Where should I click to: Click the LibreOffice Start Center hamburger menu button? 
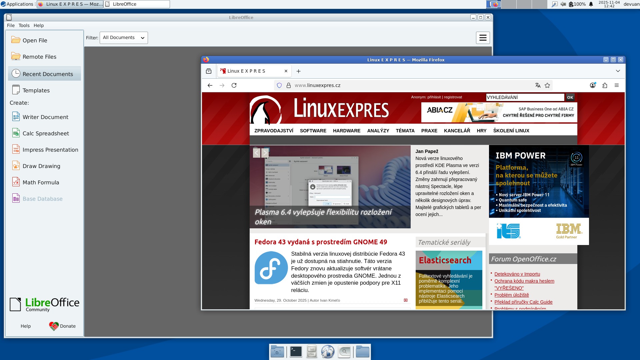[x=483, y=38]
